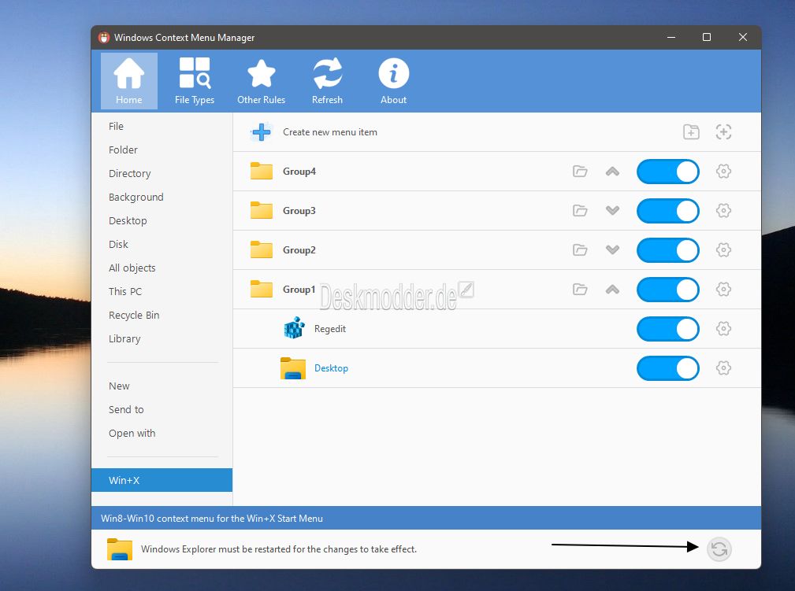Disable the Group1 toggle switch
This screenshot has width=795, height=591.
[667, 290]
